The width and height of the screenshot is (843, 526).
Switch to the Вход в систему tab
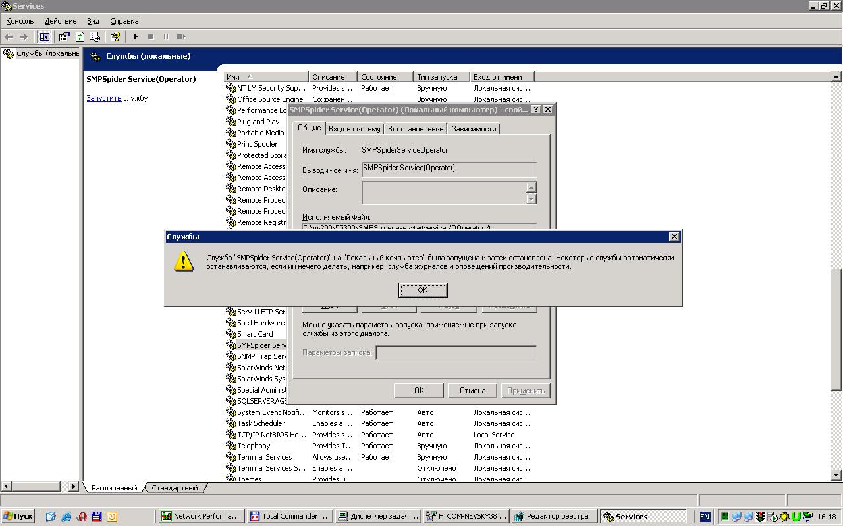point(354,129)
